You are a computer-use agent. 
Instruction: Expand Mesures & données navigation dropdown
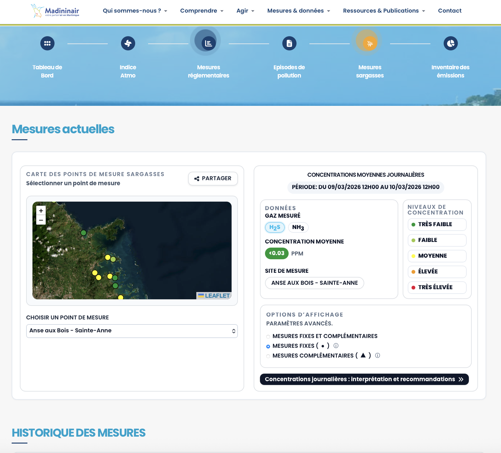298,11
